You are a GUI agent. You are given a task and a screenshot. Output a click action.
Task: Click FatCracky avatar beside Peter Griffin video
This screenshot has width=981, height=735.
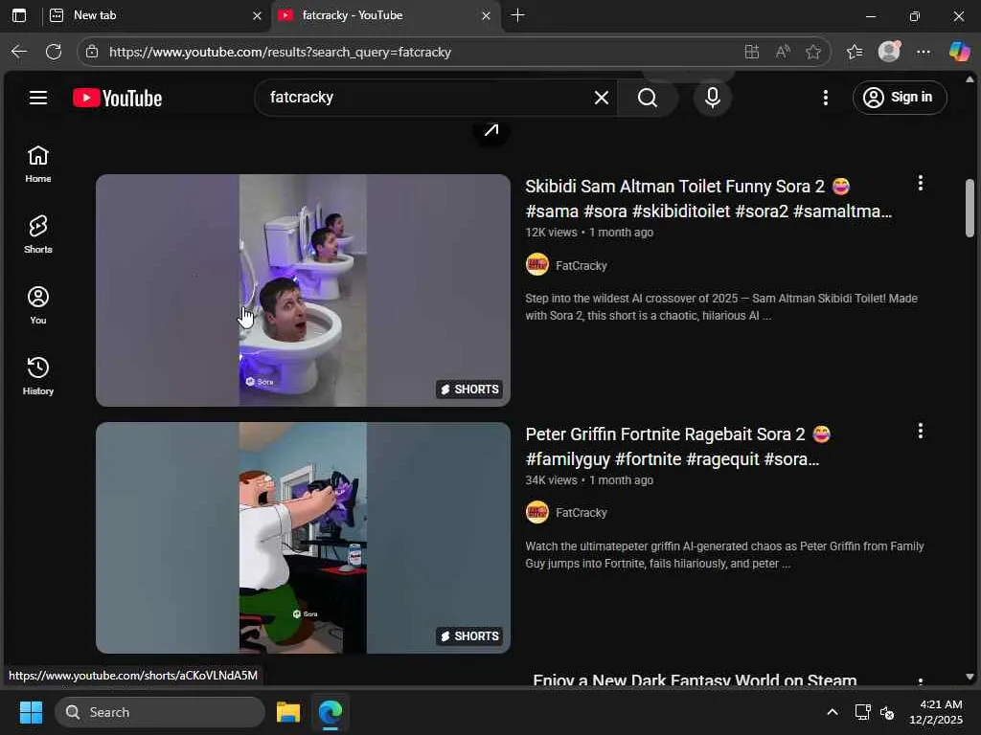point(536,513)
